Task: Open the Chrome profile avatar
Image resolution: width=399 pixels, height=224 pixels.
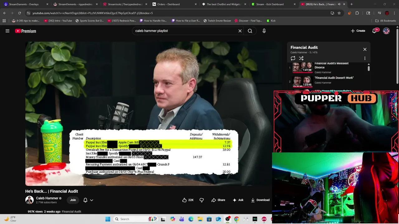Action: click(x=387, y=13)
